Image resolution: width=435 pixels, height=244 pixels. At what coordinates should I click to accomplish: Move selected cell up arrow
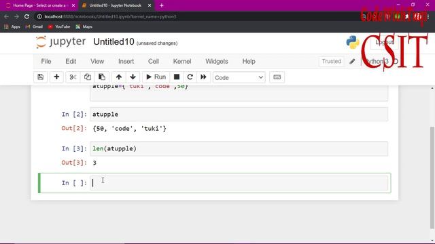click(x=119, y=77)
